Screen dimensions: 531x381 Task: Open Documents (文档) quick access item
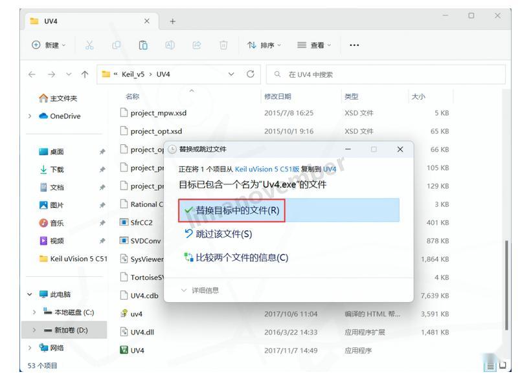click(x=51, y=187)
